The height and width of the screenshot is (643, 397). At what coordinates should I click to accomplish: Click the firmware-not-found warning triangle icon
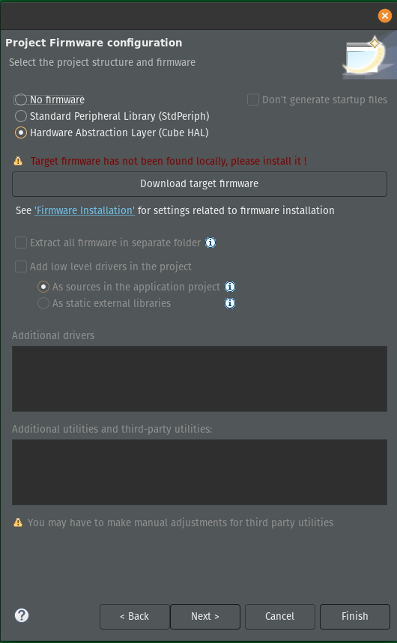(18, 161)
